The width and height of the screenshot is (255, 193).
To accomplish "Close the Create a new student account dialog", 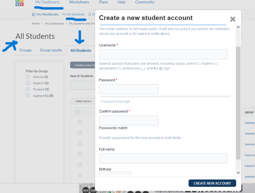I will coord(232,19).
